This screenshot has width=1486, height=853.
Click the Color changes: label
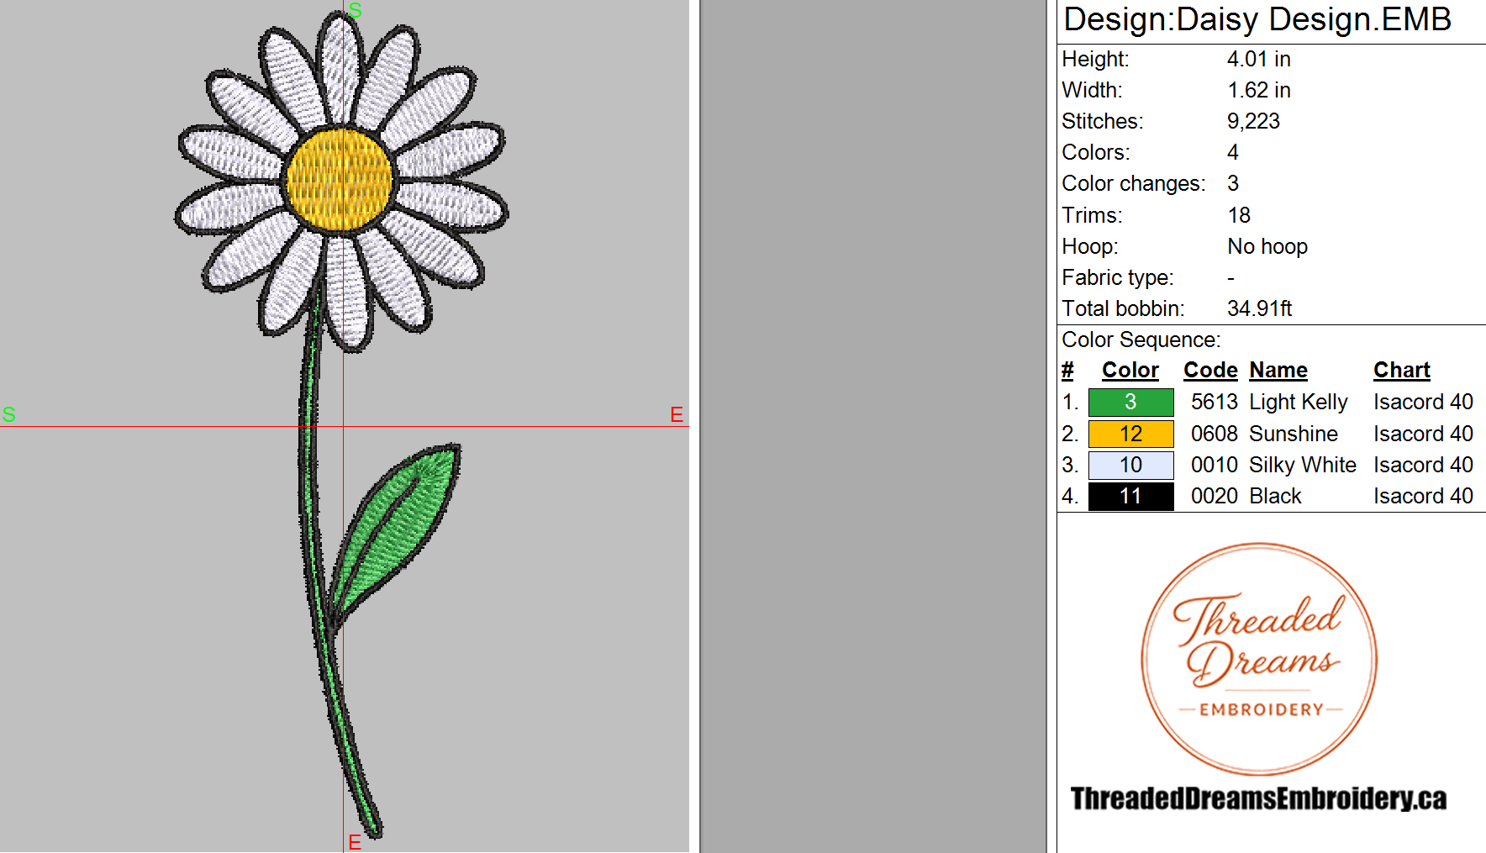click(x=1133, y=183)
